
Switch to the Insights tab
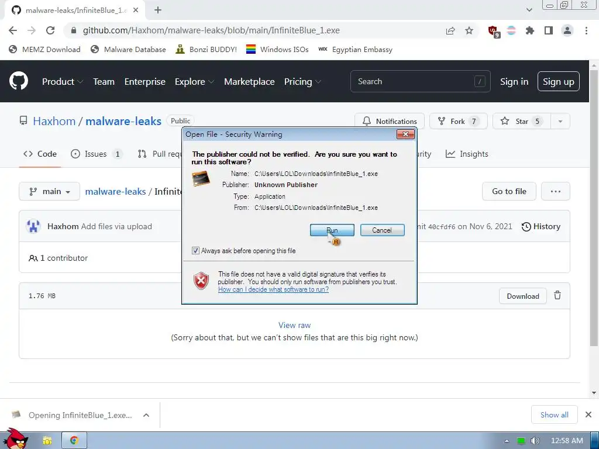click(467, 154)
